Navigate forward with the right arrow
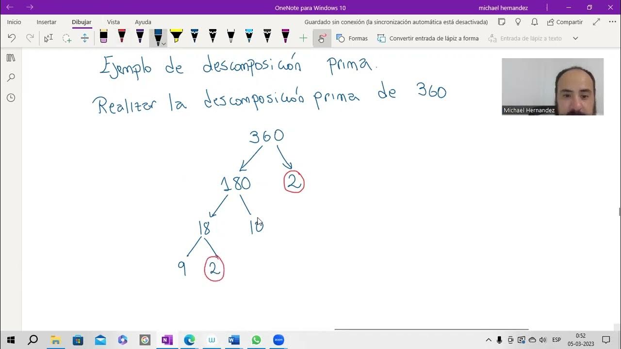 [x=30, y=7]
